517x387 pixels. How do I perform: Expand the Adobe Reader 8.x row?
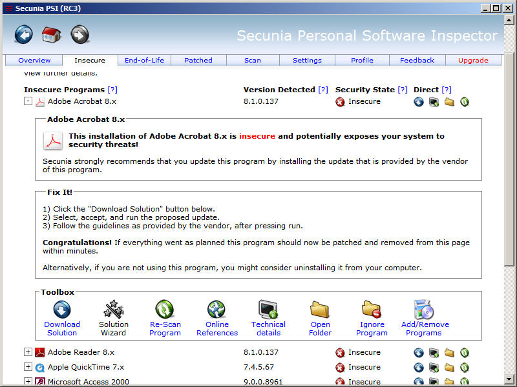(28, 352)
